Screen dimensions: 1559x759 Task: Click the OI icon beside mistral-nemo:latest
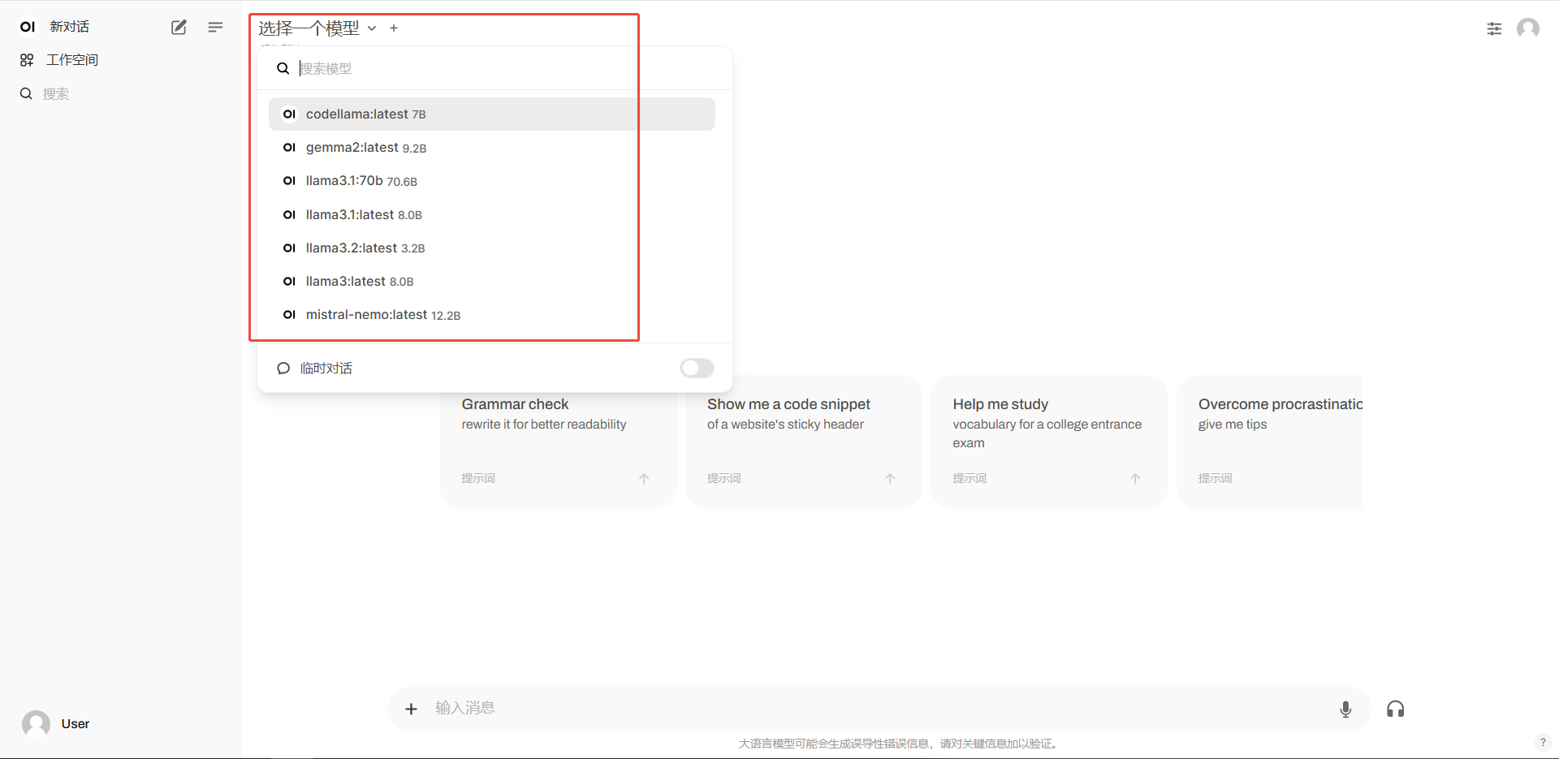point(289,315)
